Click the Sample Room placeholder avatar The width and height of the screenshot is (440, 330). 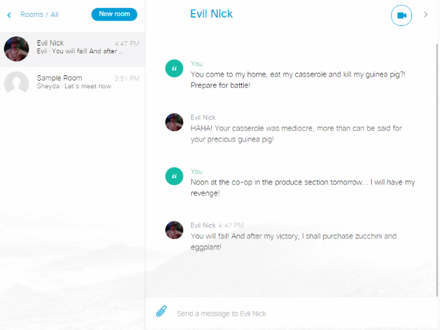(16, 82)
